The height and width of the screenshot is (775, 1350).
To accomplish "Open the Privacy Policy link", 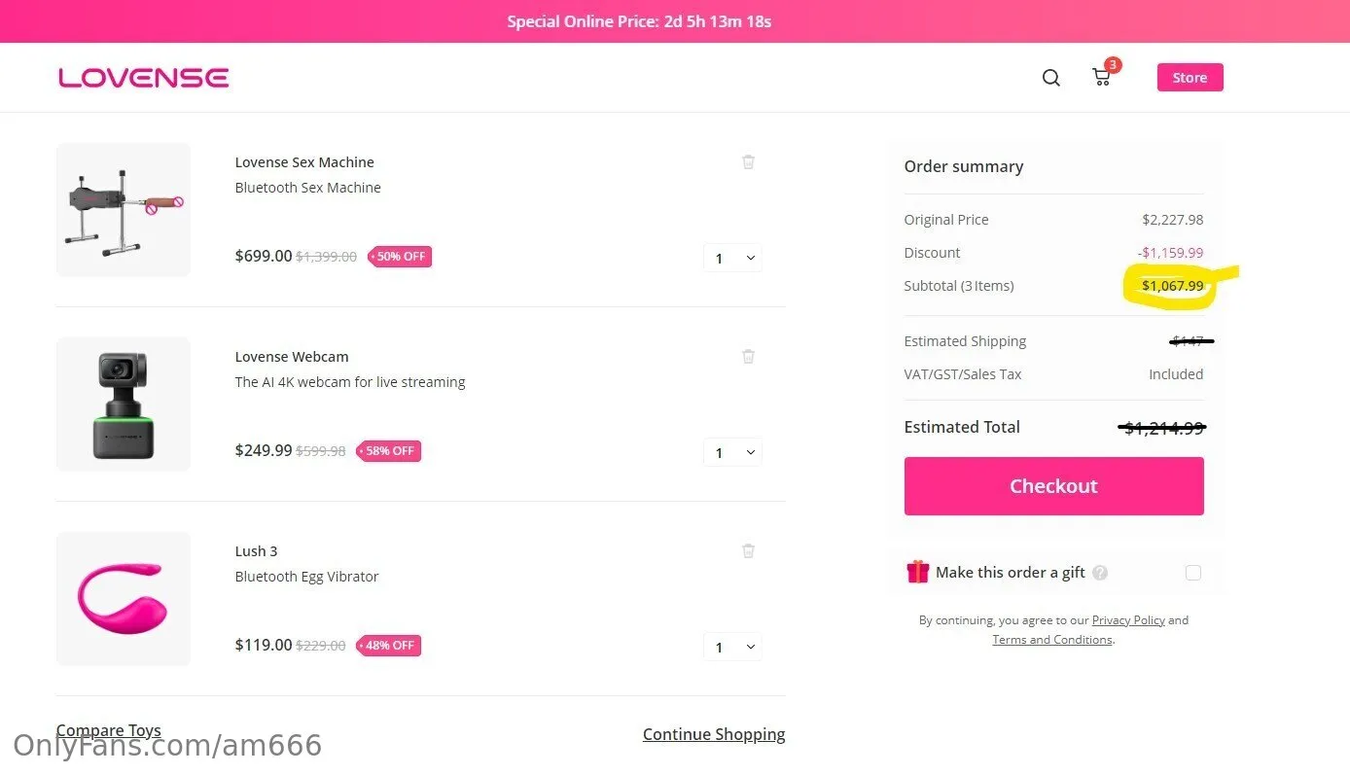I will 1128,620.
